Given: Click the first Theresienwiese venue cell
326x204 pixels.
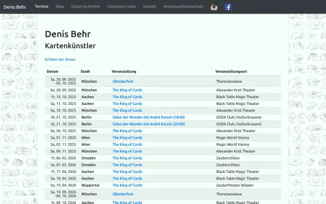Looking at the screenshot, I should [x=229, y=82].
